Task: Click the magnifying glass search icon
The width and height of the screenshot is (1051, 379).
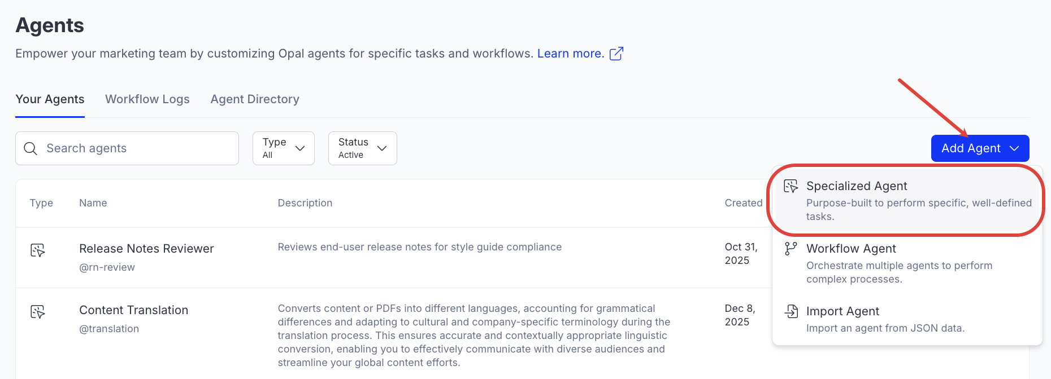Action: [x=31, y=148]
